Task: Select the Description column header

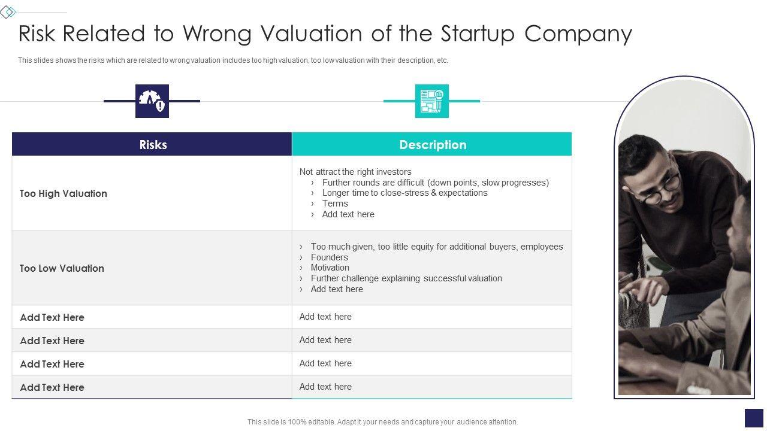Action: tap(432, 145)
